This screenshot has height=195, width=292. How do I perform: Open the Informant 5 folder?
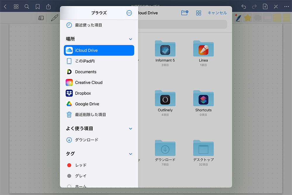(x=165, y=53)
